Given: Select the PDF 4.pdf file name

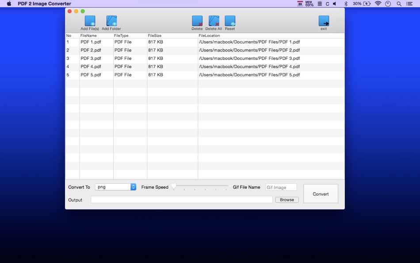Looking at the screenshot, I should point(91,66).
